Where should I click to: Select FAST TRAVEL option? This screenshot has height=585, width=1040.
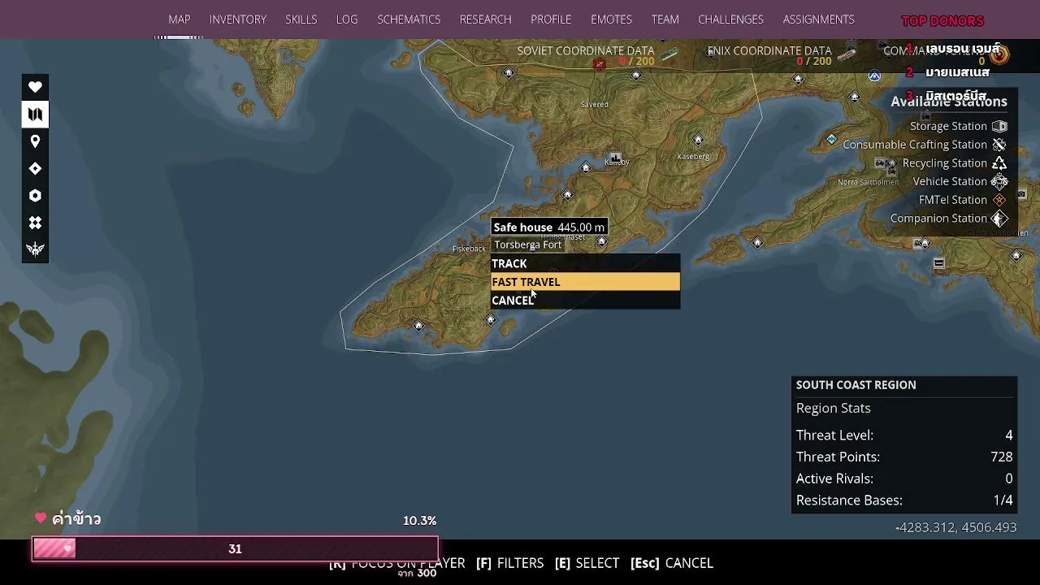[585, 282]
